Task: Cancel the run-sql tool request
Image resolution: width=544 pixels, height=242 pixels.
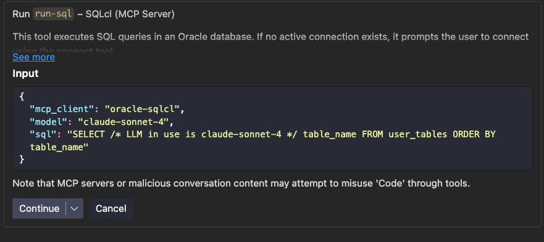Action: pyautogui.click(x=111, y=208)
